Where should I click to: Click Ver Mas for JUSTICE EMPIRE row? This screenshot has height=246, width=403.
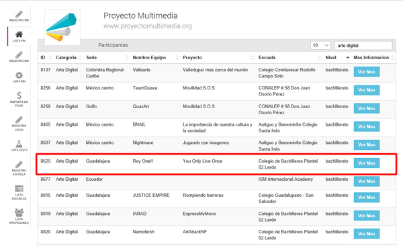tap(367, 198)
